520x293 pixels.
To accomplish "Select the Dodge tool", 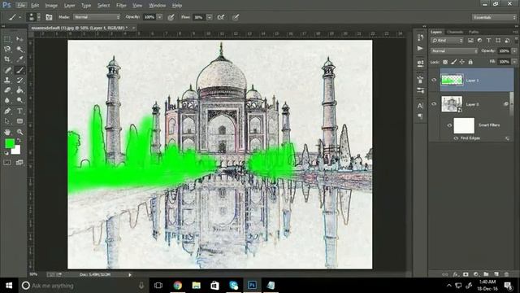I will tap(19, 100).
